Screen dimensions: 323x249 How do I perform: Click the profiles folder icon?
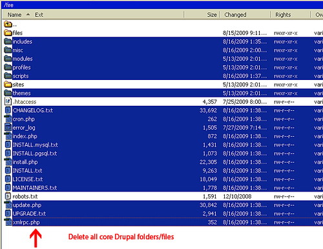point(8,67)
